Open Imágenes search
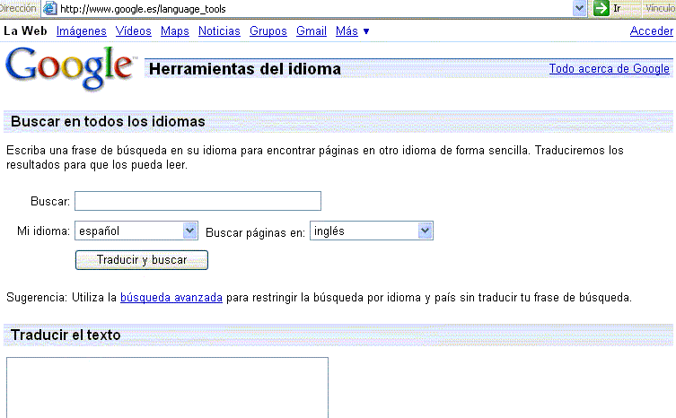The height and width of the screenshot is (418, 676). [x=82, y=31]
